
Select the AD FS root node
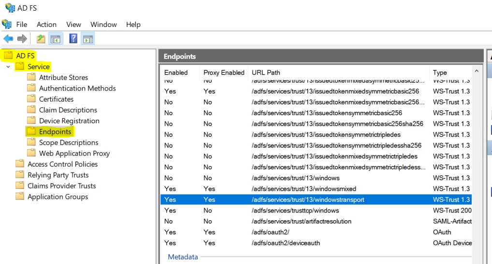pyautogui.click(x=25, y=56)
